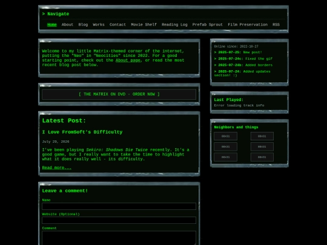Focus the Website (Optional) input field
This screenshot has width=327, height=245.
119,220
